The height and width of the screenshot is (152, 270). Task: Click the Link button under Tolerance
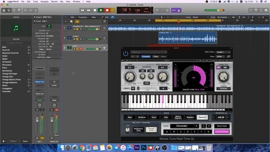146,83
